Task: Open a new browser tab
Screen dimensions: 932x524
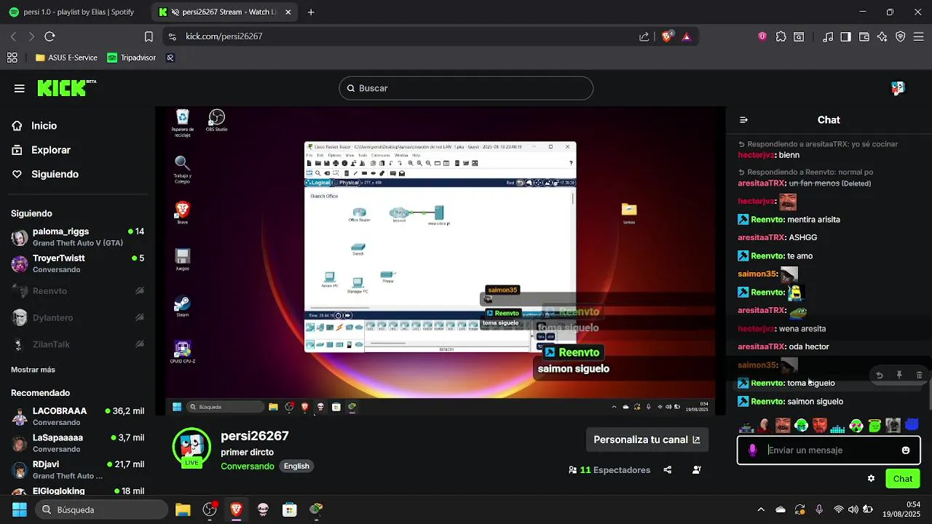Action: pyautogui.click(x=311, y=12)
